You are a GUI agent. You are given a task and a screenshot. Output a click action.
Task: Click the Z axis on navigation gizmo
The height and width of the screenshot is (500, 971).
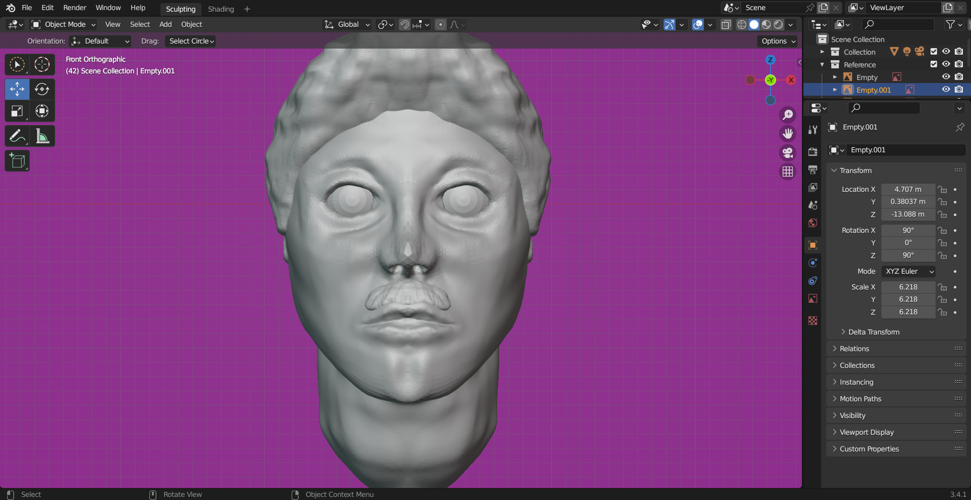coord(770,60)
